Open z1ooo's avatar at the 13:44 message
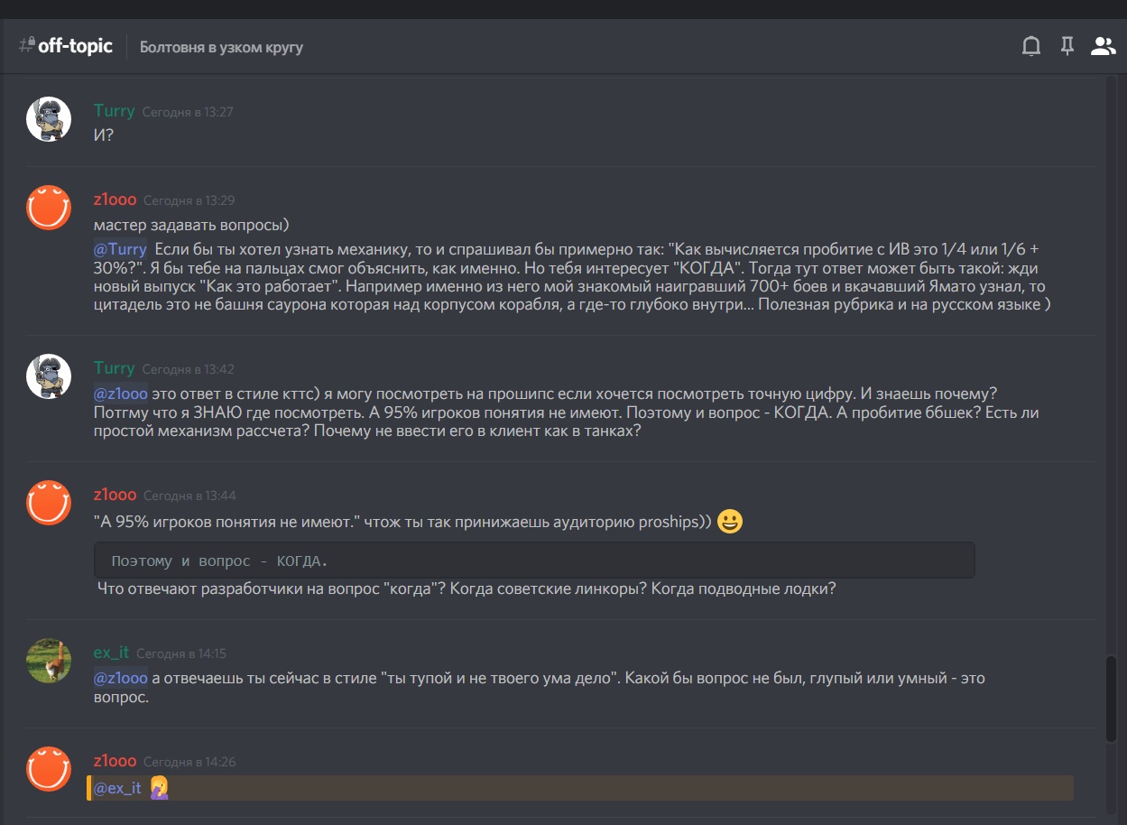Screen dimensions: 1127x825 [x=49, y=503]
